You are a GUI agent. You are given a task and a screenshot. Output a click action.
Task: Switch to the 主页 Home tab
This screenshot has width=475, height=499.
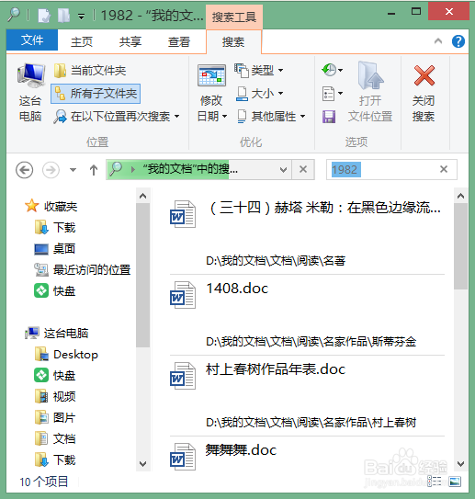82,41
